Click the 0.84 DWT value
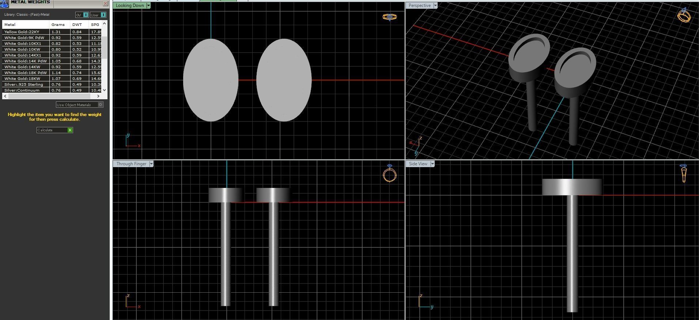 pos(77,32)
